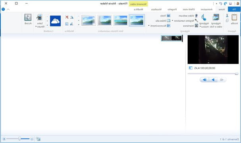Open the File tab

tap(234, 9)
